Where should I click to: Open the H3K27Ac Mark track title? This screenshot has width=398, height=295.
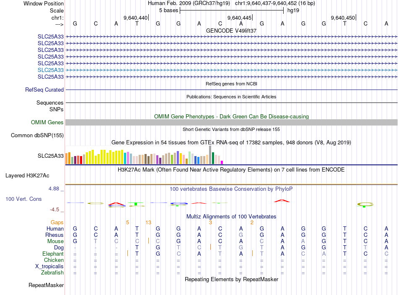pos(231,169)
